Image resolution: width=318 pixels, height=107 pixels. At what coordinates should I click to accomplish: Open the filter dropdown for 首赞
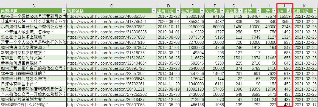click(258, 11)
